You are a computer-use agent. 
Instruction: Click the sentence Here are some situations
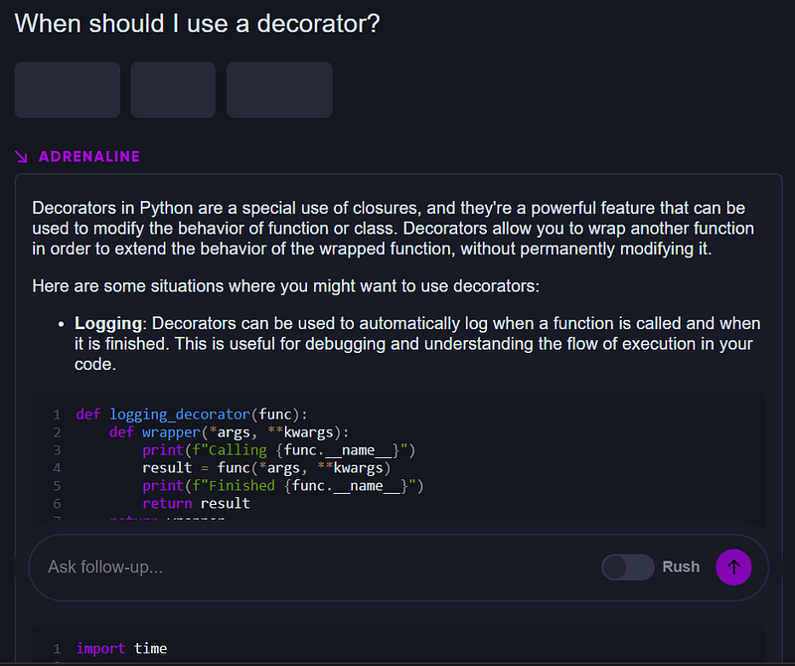(285, 286)
